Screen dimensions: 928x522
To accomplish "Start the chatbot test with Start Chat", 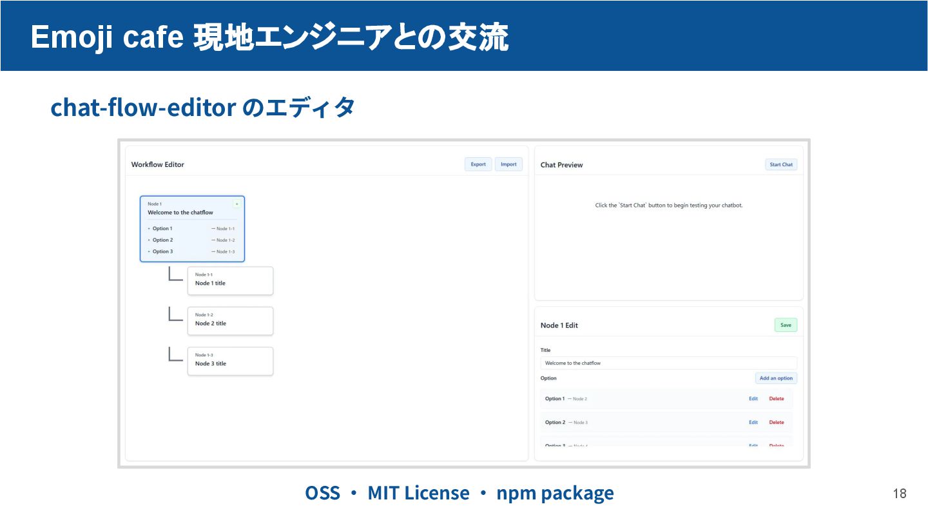I will coord(781,164).
